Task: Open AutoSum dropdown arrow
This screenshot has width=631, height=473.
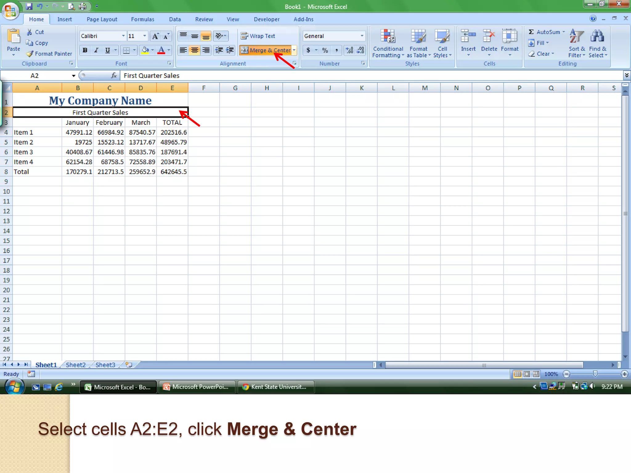Action: click(564, 32)
